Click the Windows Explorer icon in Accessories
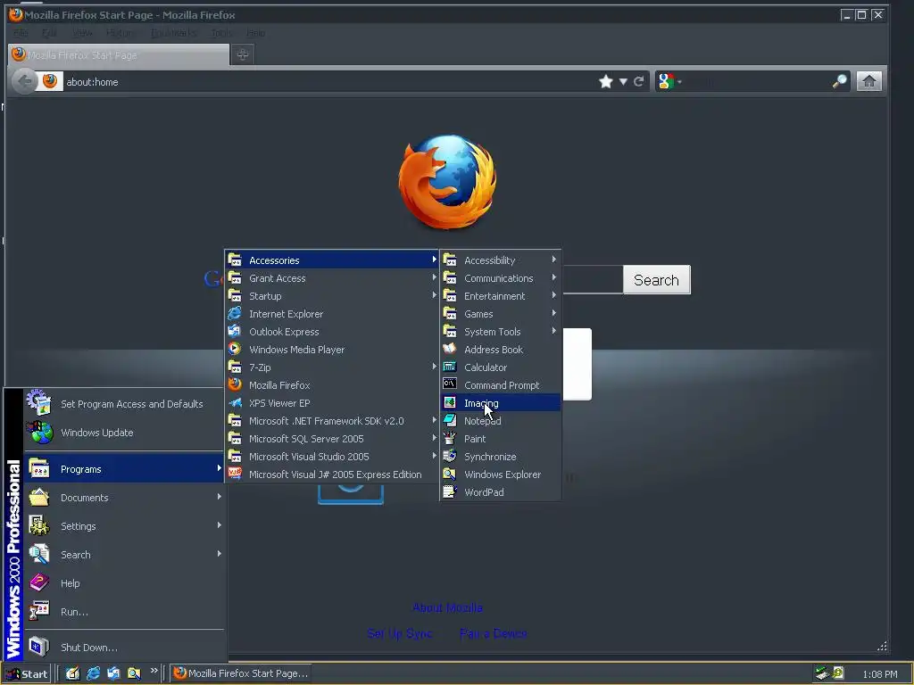Screen dimensions: 914x685 tap(450, 475)
